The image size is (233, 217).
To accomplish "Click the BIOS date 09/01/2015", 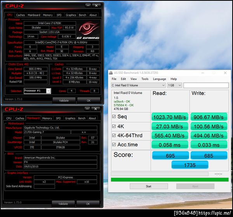I will [x=60, y=166].
